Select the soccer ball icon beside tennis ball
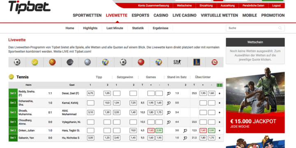The width and height of the screenshot is (296, 148). [17, 62]
